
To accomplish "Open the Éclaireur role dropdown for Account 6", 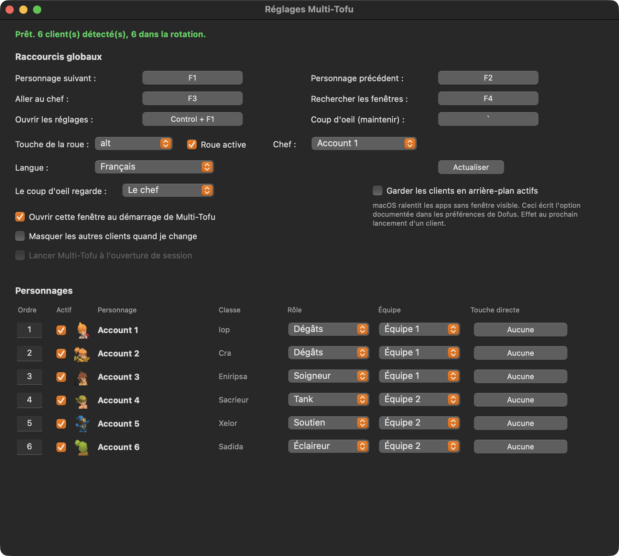I will tap(328, 446).
